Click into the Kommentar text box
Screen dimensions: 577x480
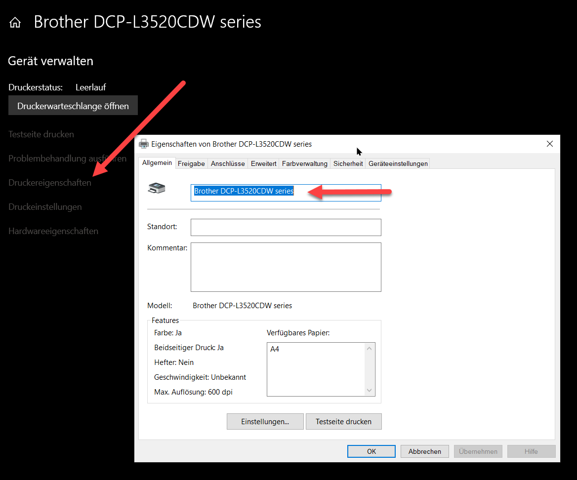286,267
